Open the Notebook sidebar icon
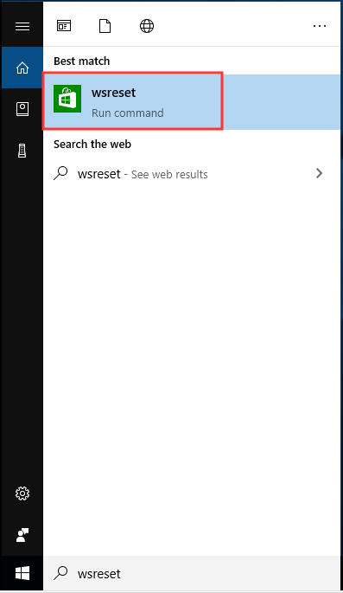Image resolution: width=343 pixels, height=593 pixels. (22, 109)
